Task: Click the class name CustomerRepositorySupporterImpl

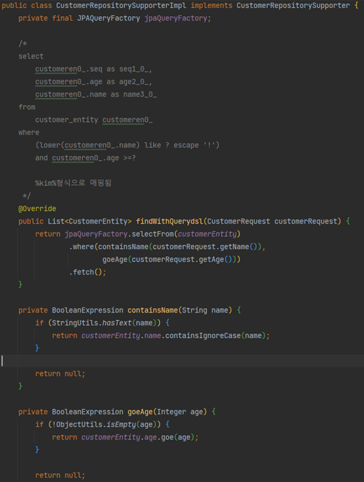Action: point(121,5)
